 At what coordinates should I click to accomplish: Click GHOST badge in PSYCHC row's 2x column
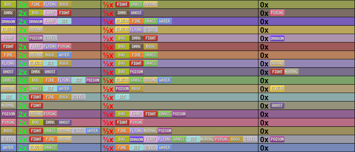point(64,122)
